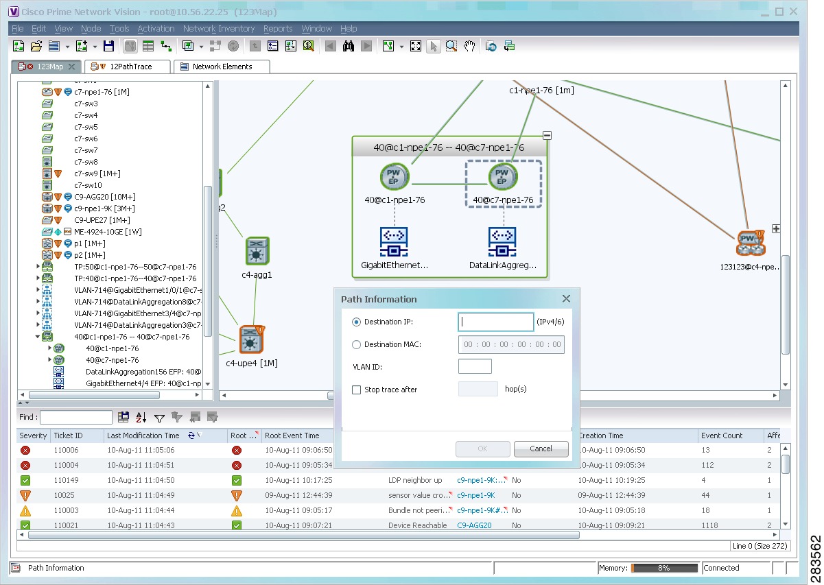Click the binoculars Find toolbar icon

tap(349, 46)
